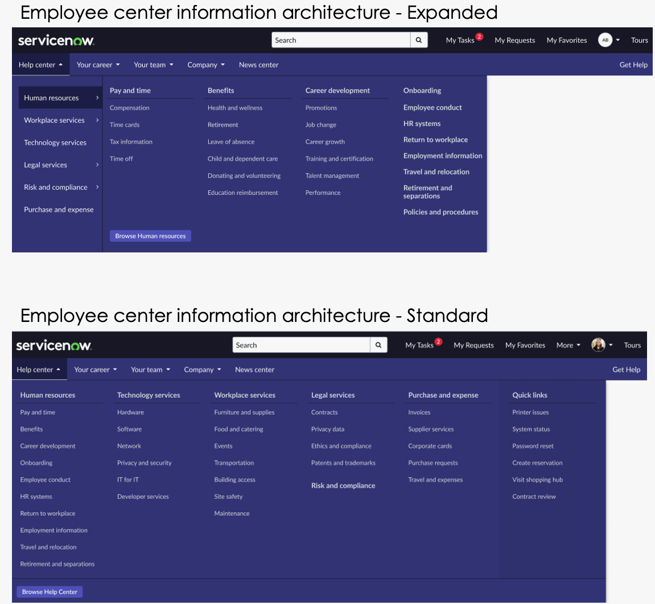The height and width of the screenshot is (604, 655).
Task: Click the ServiceNow logo in Expanded header
Action: 56,40
